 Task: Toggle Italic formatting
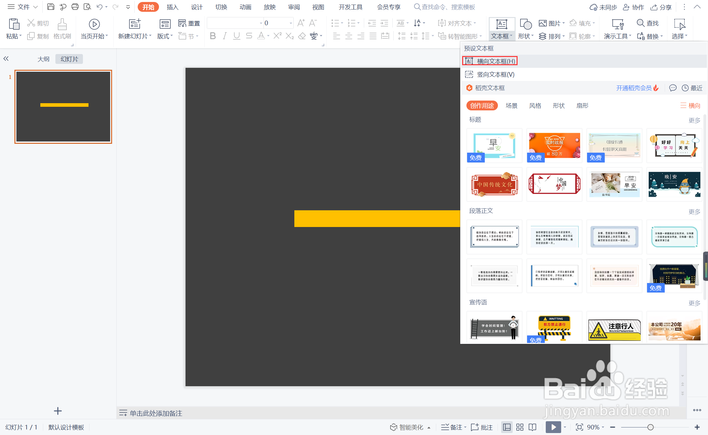click(225, 36)
